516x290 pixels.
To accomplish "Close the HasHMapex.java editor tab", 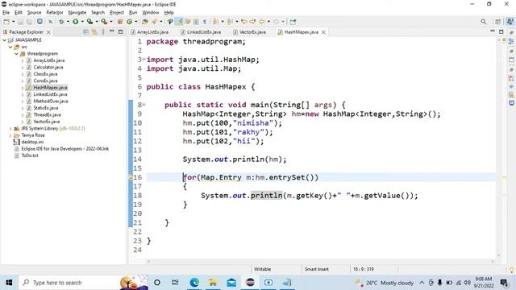I will [323, 32].
